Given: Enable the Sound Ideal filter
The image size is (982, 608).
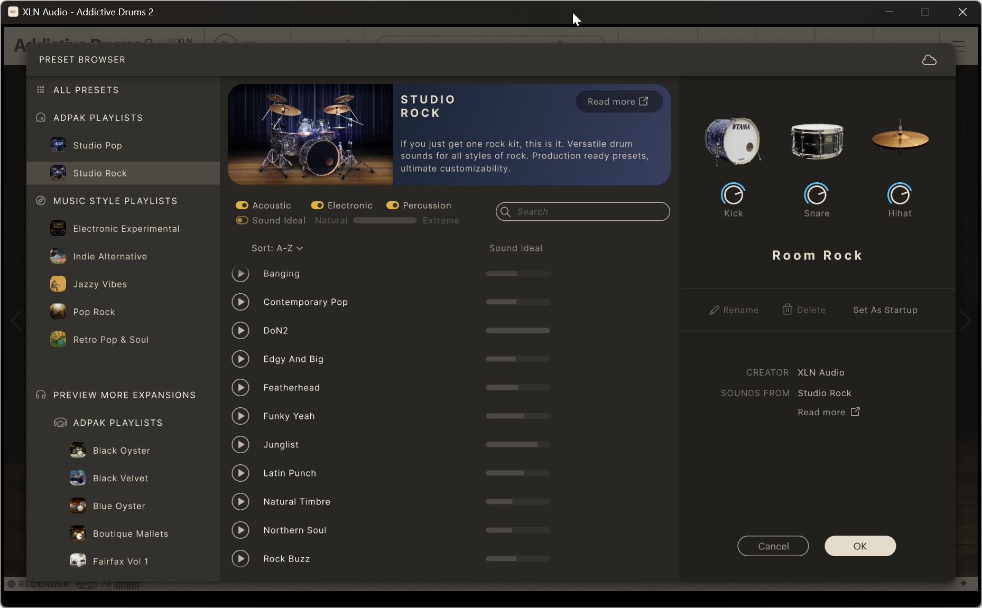Looking at the screenshot, I should point(242,220).
